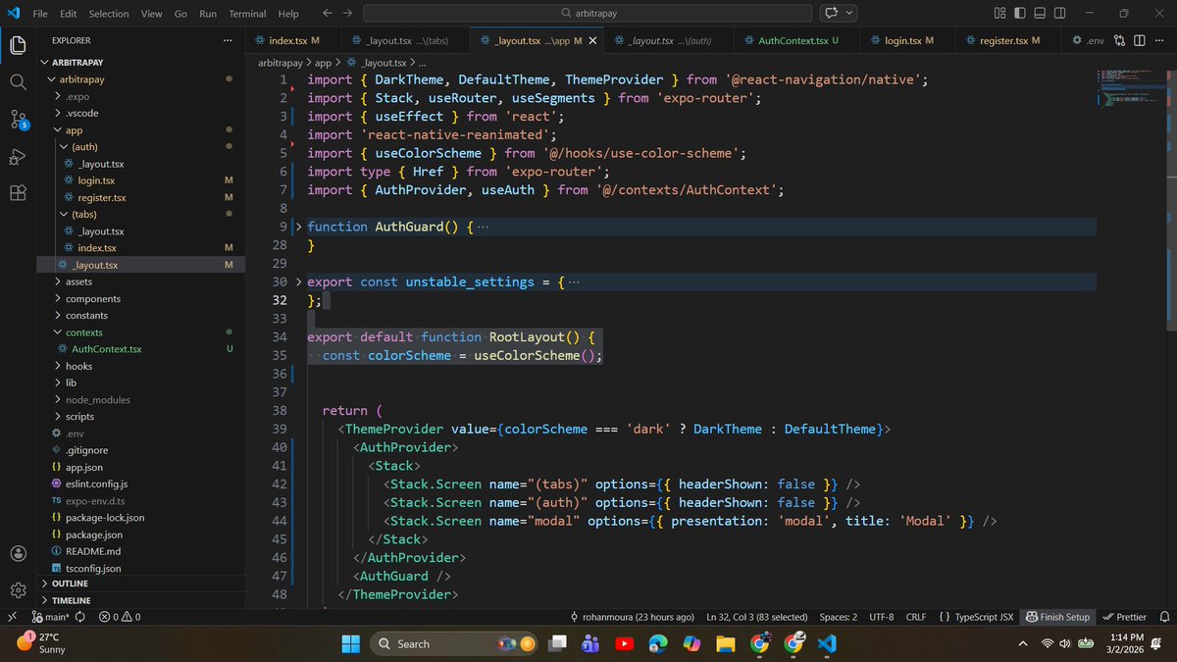Open Microsoft Teams from the taskbar

pyautogui.click(x=590, y=643)
